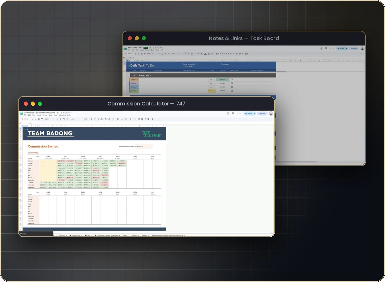Click the filter icon in Commission Calculator toolbar
385x282 pixels.
click(145, 119)
